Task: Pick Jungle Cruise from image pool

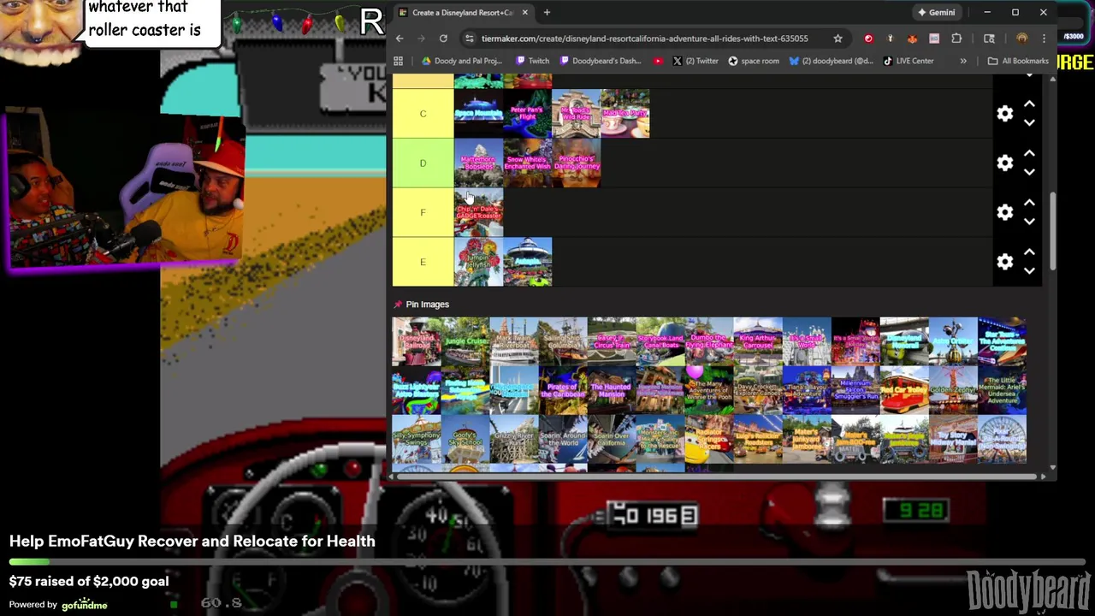Action: tap(465, 341)
